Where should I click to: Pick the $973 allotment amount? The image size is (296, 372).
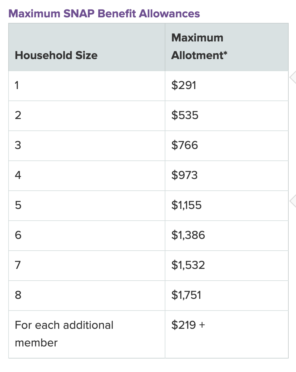(184, 175)
